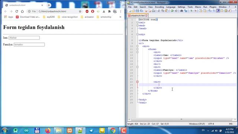Open Telegram from the taskbar
The image size is (238, 134).
pyautogui.click(x=91, y=131)
